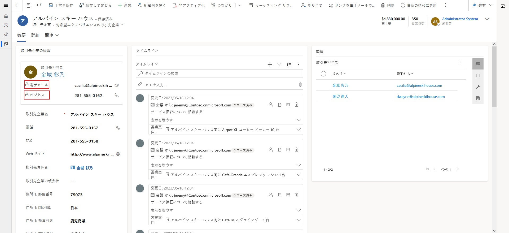Expand first activity show more chevron

[299, 120]
